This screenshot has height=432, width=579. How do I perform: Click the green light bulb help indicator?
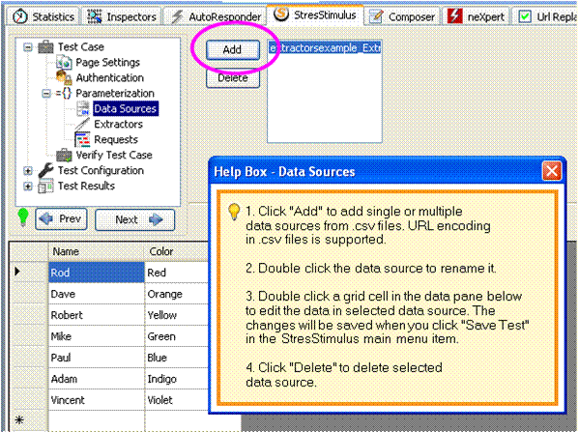23,216
